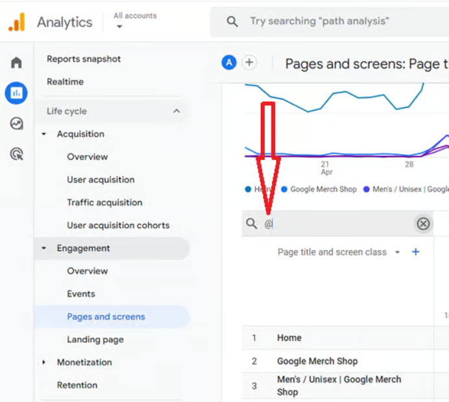
Task: Open the Events report
Action: coord(81,294)
